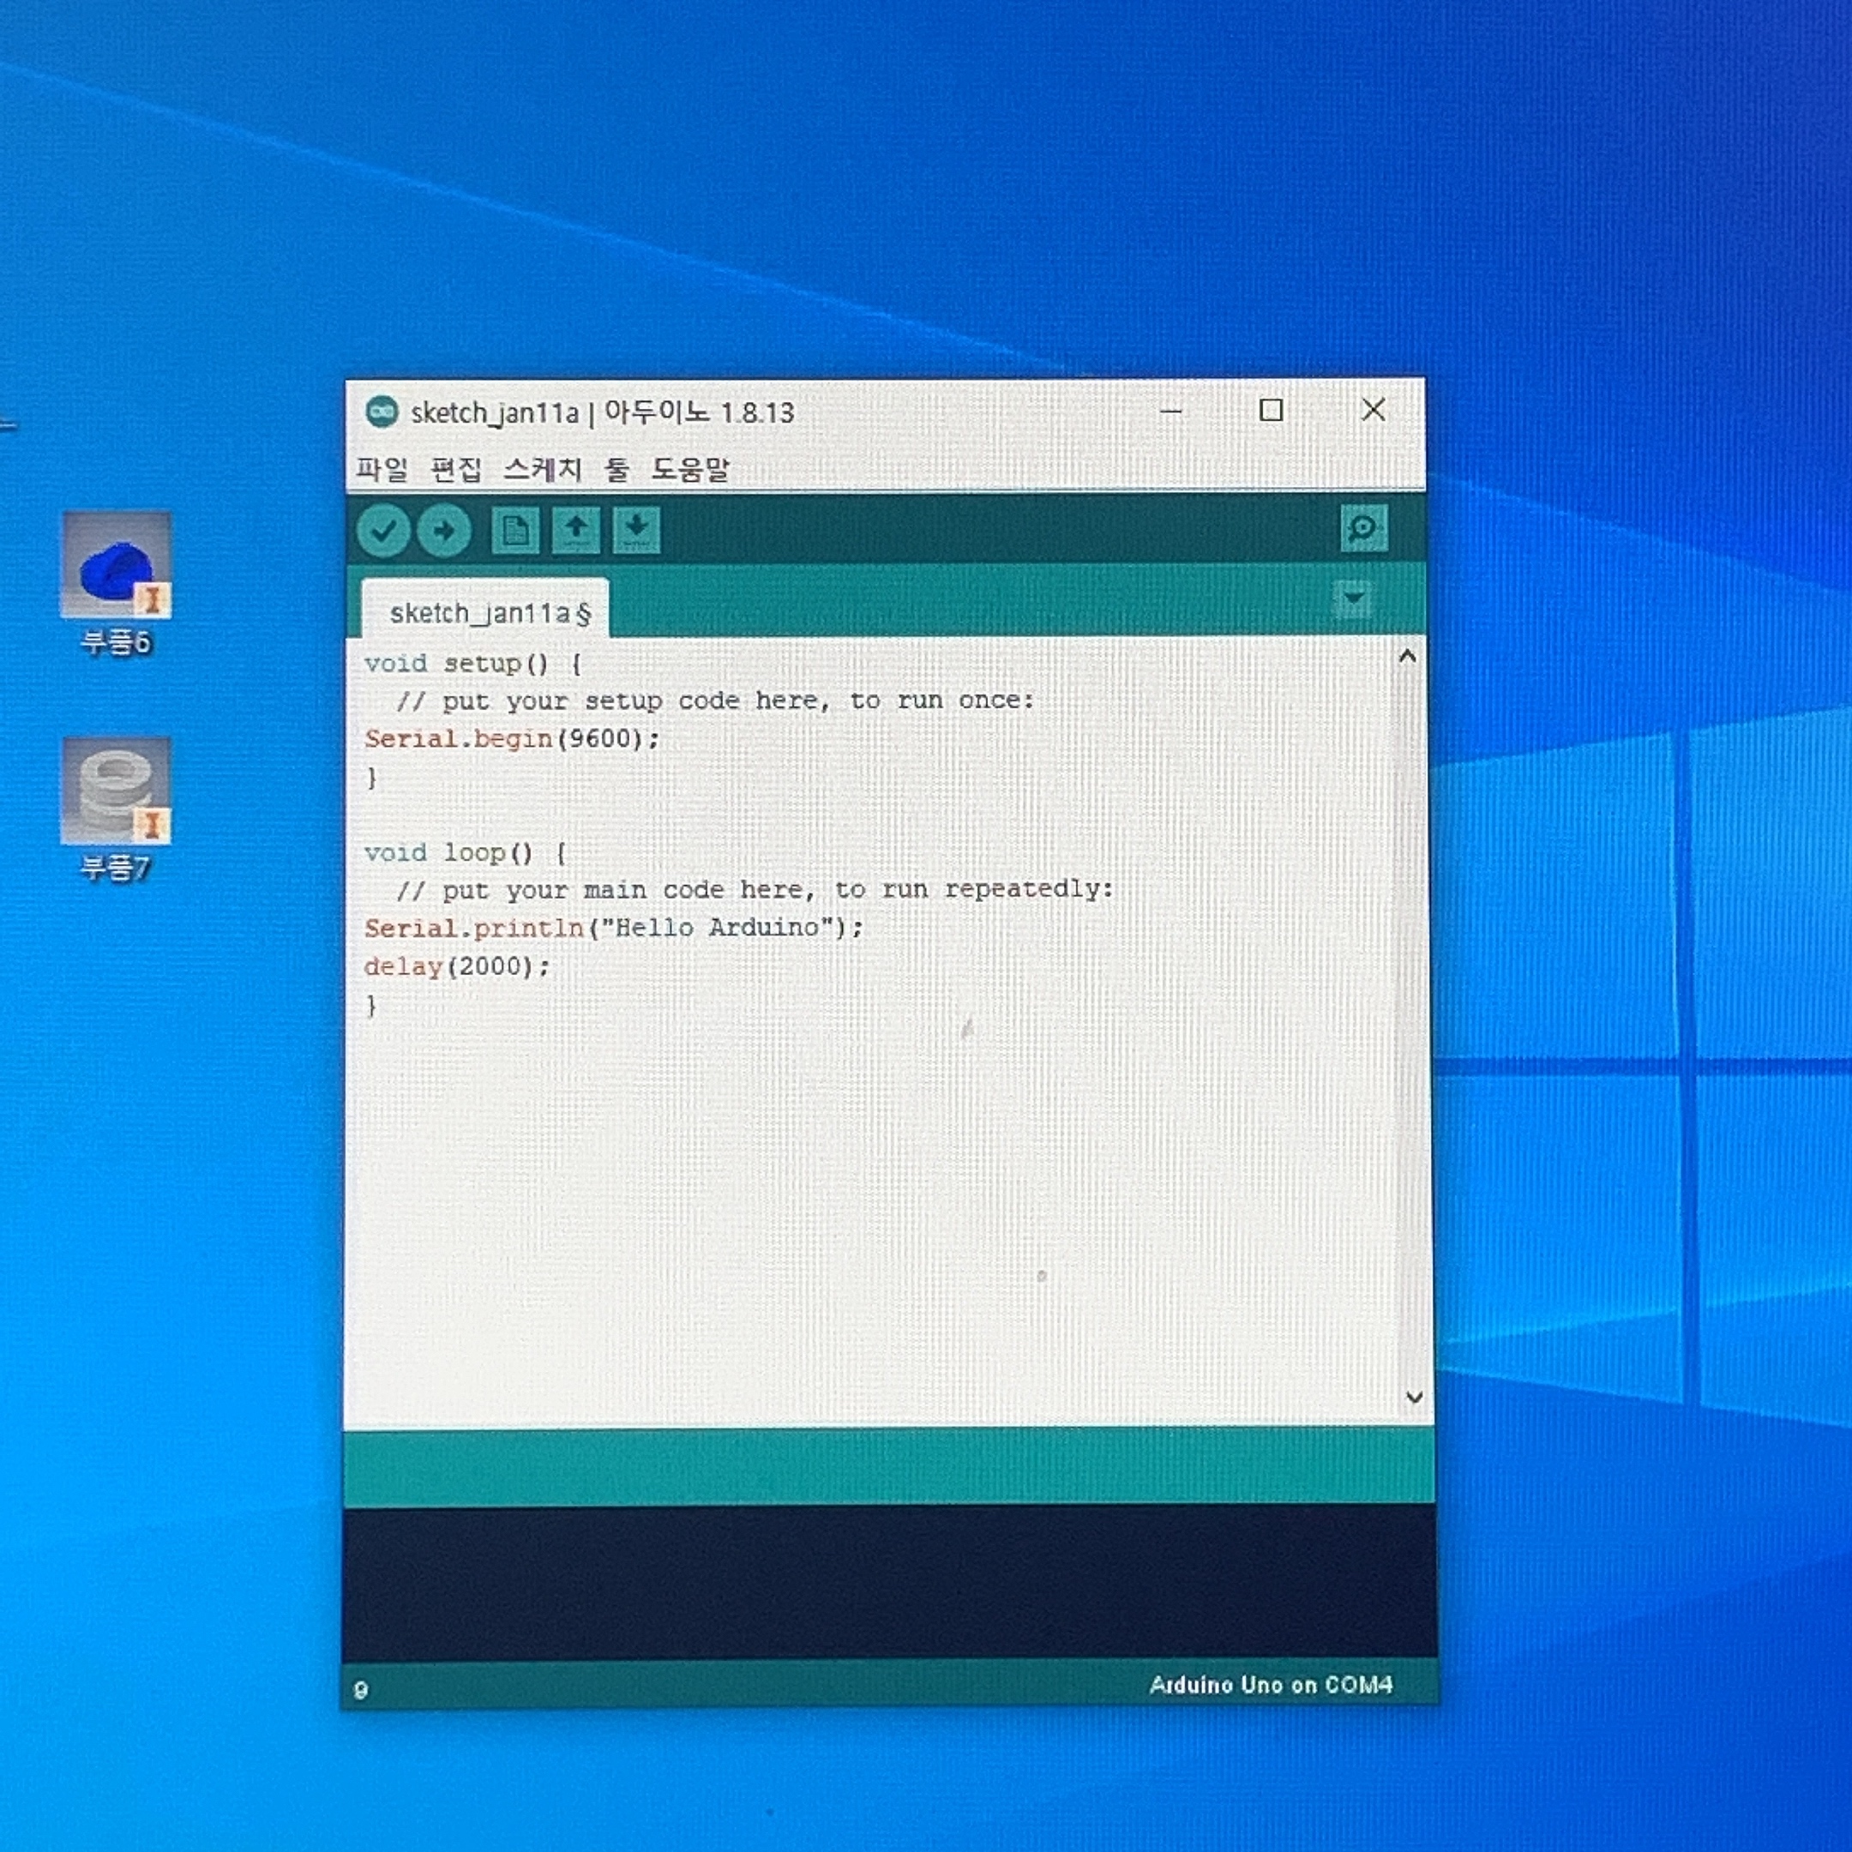The width and height of the screenshot is (1852, 1852).
Task: Click the delay(2000); line
Action: click(457, 966)
